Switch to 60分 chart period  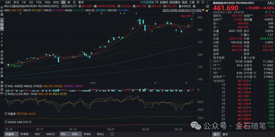(56, 2)
